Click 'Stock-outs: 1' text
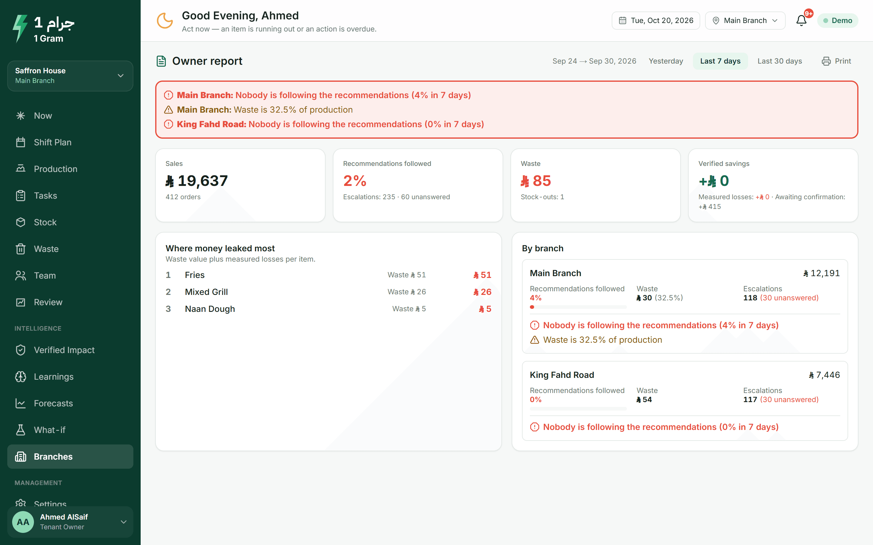Screen dimensions: 873x545 point(542,197)
